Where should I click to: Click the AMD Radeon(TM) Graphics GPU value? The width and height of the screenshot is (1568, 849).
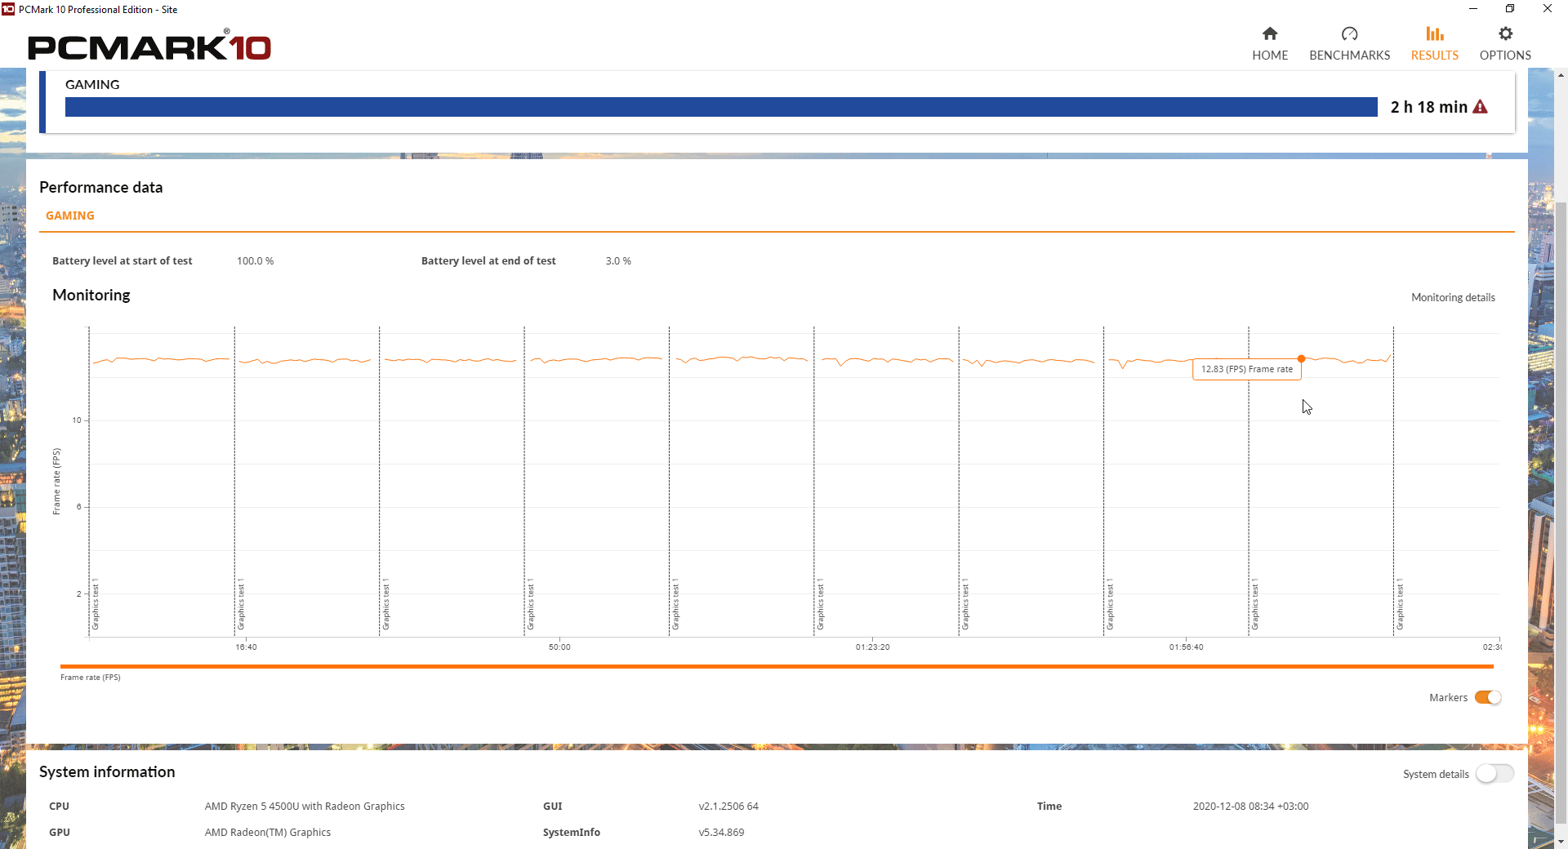[x=268, y=832]
